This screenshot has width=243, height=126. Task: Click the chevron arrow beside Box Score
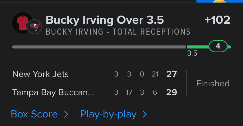point(66,115)
